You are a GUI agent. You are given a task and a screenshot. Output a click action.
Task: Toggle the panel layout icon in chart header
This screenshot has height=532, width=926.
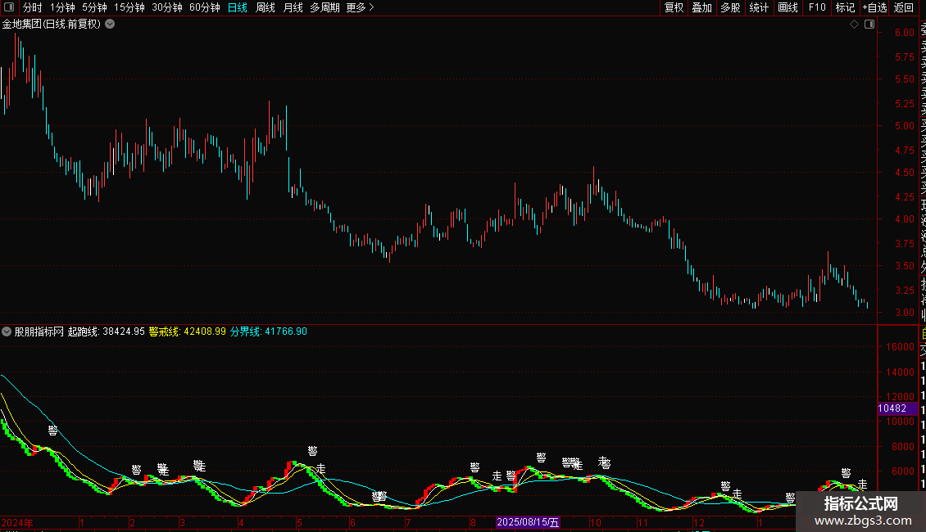(x=869, y=25)
